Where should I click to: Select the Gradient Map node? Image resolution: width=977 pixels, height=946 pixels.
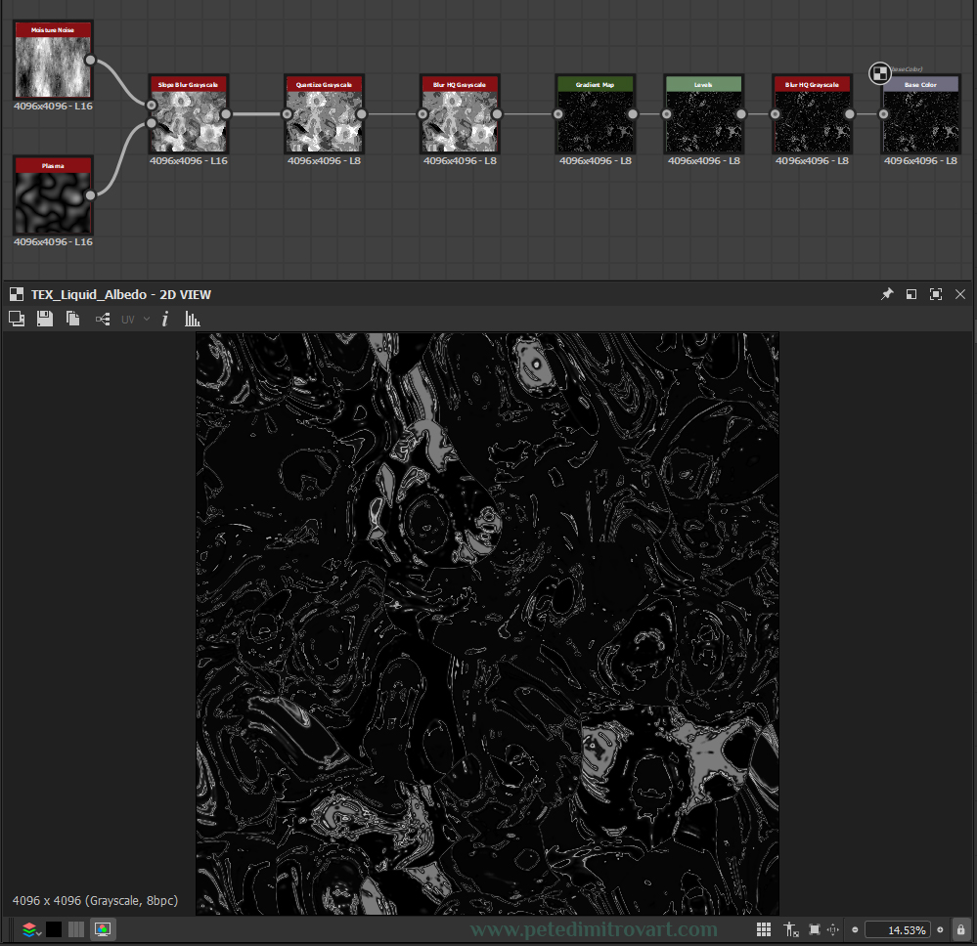coord(595,114)
